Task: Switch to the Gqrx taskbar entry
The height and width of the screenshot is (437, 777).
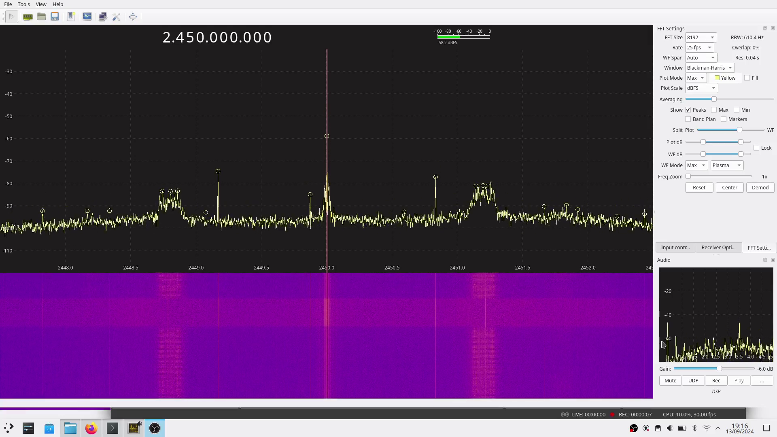Action: (134, 428)
